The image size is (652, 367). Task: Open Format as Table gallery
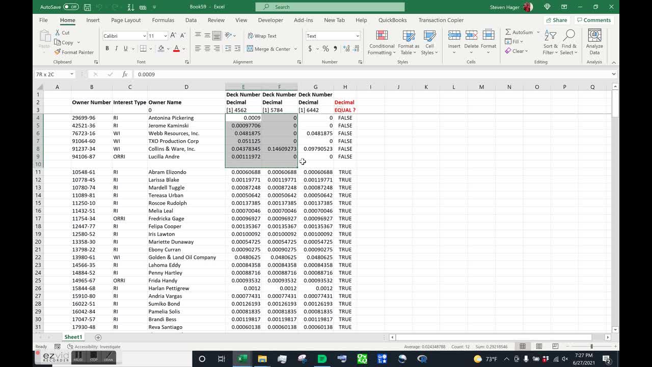click(x=409, y=43)
